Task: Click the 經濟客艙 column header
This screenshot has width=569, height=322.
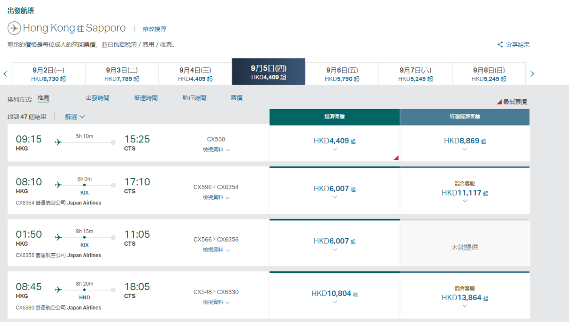Action: point(334,117)
